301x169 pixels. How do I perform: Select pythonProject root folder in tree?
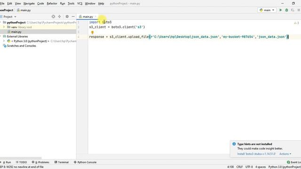tap(16, 23)
